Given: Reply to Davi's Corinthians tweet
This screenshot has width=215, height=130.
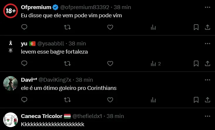Looking at the screenshot, I should [25, 100].
